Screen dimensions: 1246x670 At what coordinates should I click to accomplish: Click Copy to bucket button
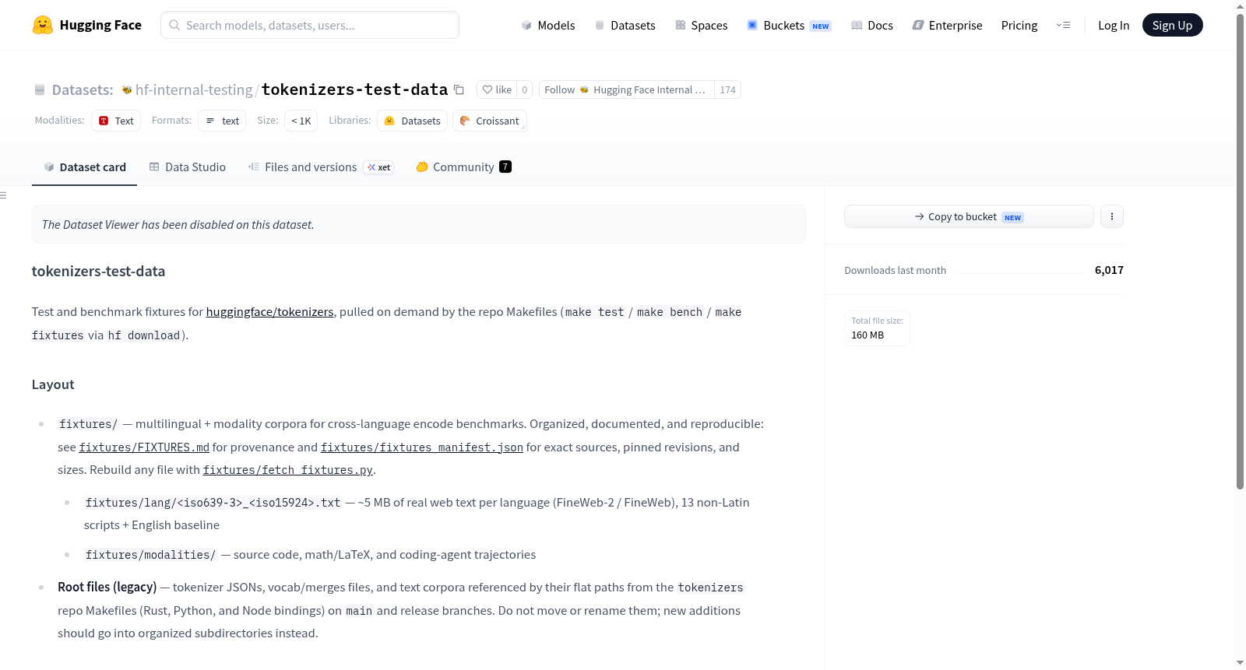click(x=969, y=216)
